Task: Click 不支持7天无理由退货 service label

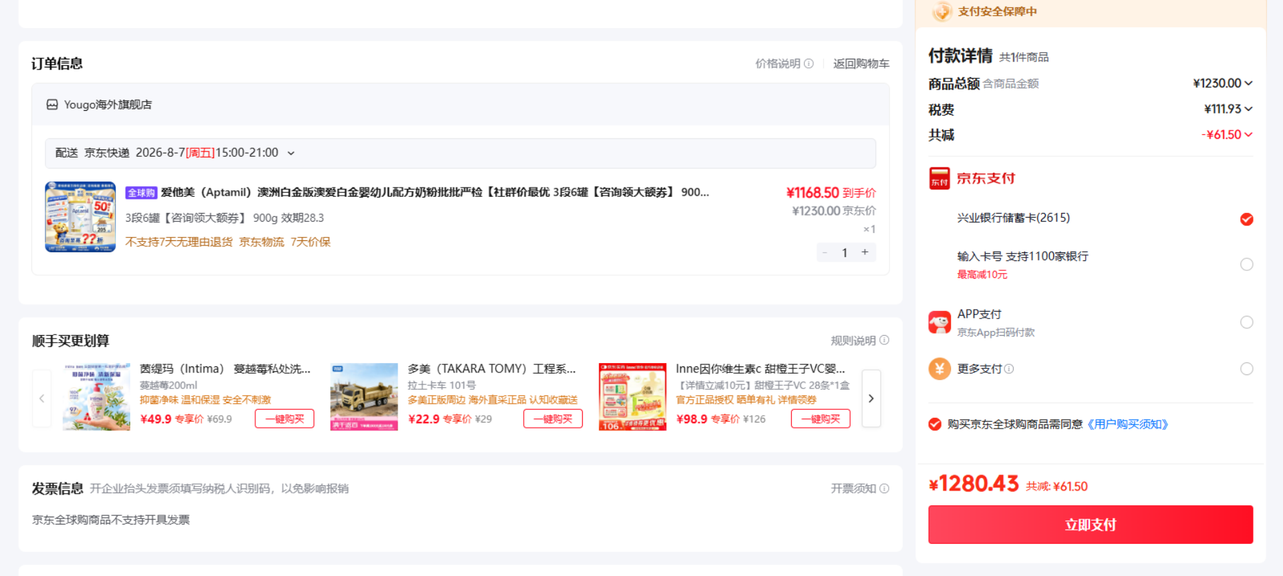Action: point(179,242)
